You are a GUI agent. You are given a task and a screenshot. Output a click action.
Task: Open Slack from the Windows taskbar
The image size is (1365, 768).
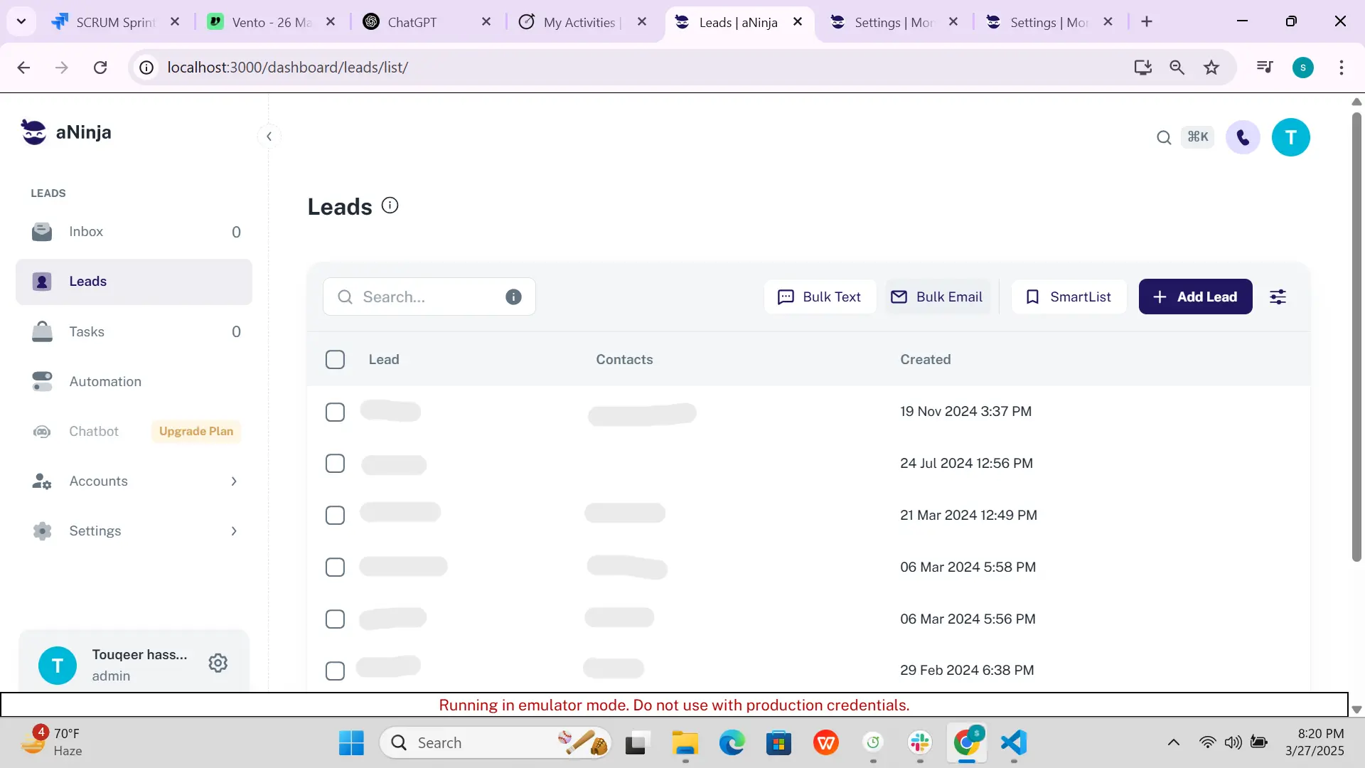tap(920, 743)
